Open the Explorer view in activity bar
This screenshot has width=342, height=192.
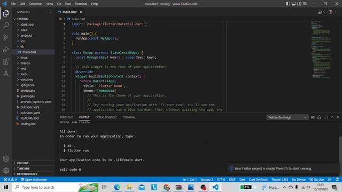click(x=6, y=13)
